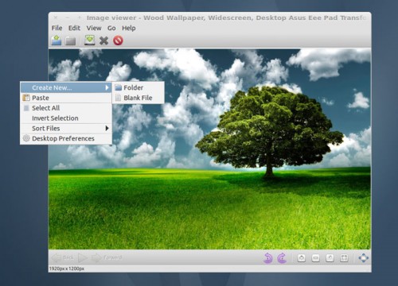Create a new Folder from the submenu
Viewport: 398px width, 286px height.
[139, 87]
